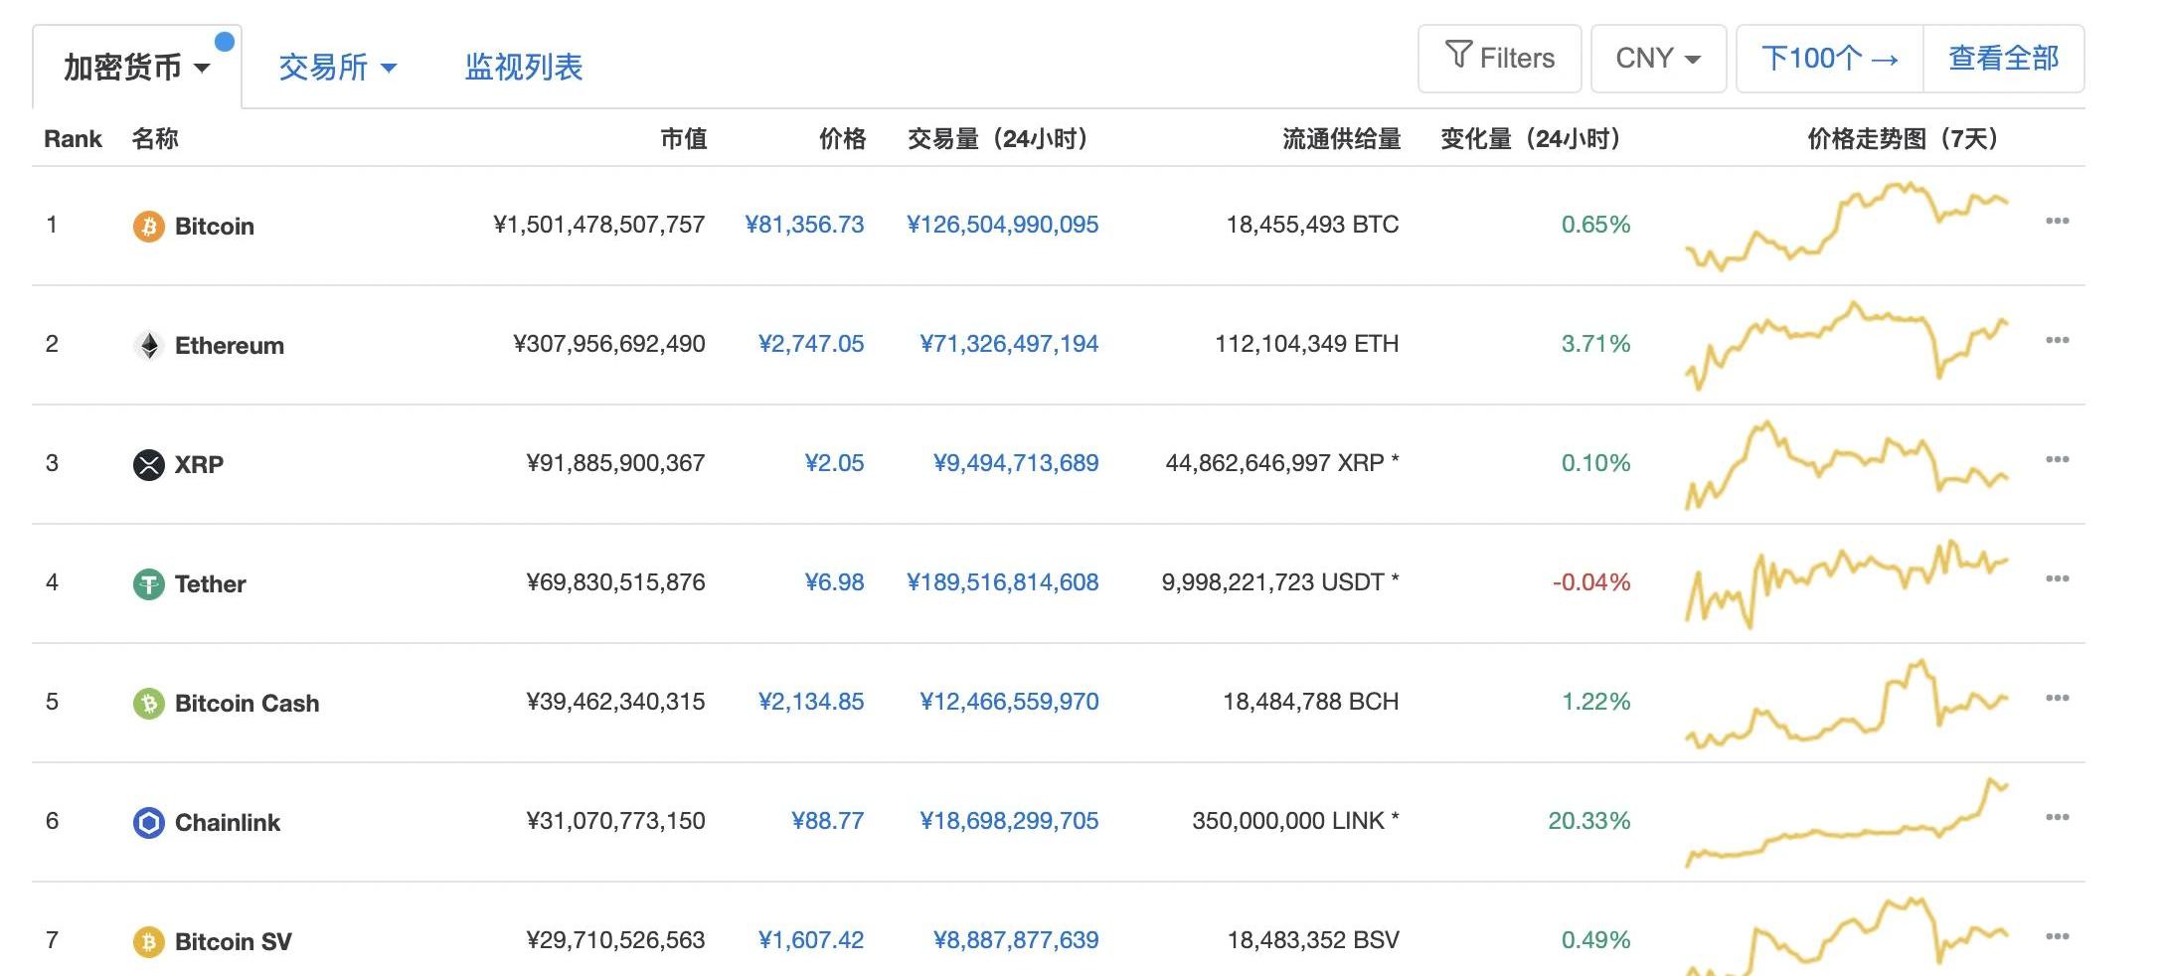This screenshot has height=976, width=2167.
Task: Switch to the 监视列表 tab
Action: point(524,68)
